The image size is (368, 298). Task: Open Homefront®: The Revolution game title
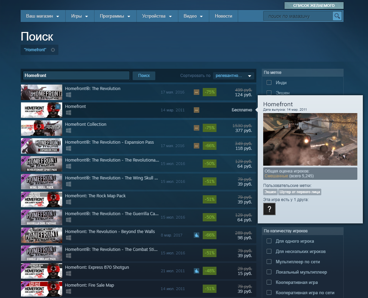tap(93, 89)
